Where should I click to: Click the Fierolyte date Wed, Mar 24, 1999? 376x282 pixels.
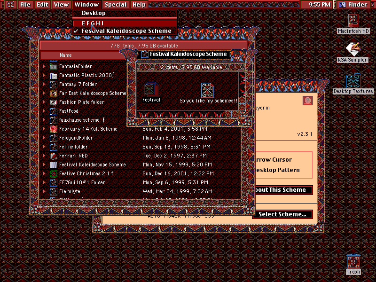click(178, 191)
